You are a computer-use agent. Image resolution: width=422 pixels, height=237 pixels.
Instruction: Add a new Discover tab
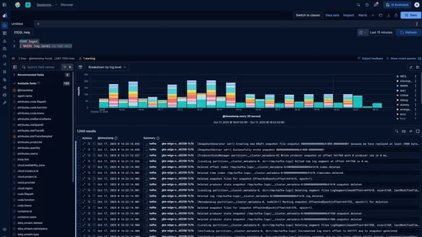click(x=38, y=24)
